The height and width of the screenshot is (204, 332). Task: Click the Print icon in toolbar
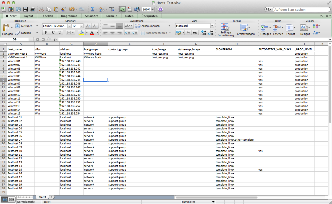[32, 9]
